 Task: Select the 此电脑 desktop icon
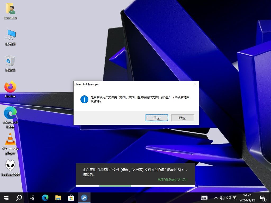pyautogui.click(x=10, y=35)
